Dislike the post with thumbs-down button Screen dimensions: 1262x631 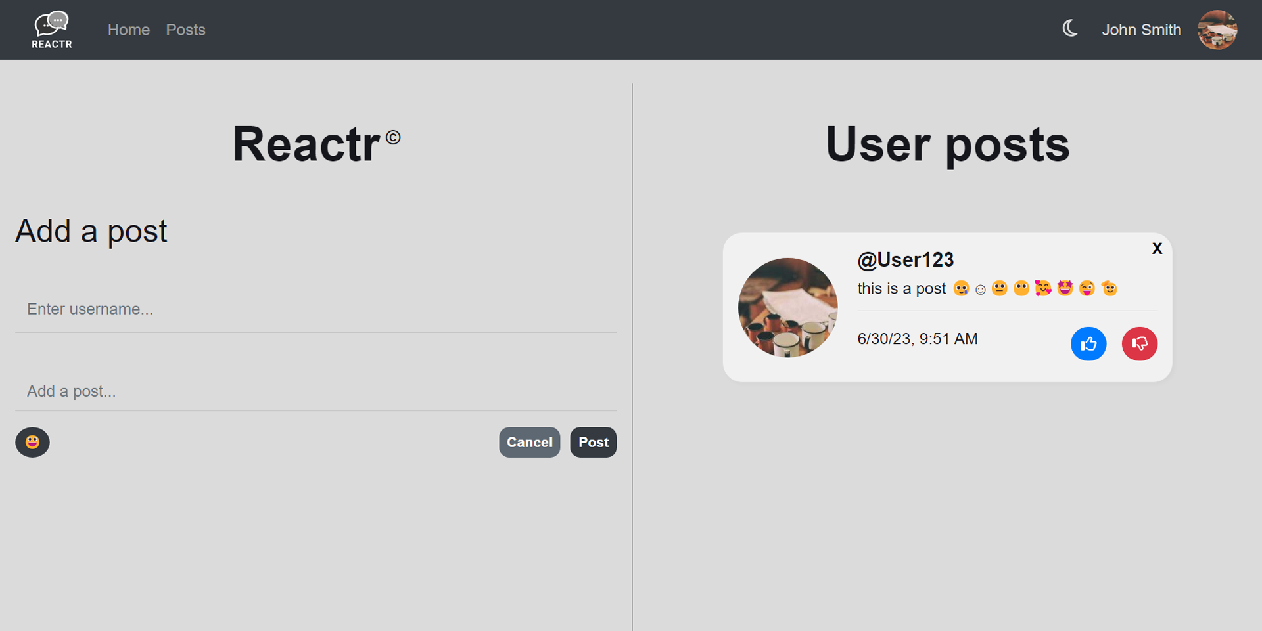(x=1139, y=343)
